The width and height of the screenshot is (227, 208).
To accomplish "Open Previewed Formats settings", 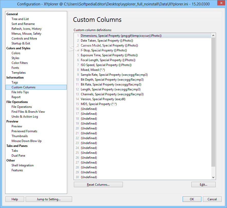I will point(24,131).
